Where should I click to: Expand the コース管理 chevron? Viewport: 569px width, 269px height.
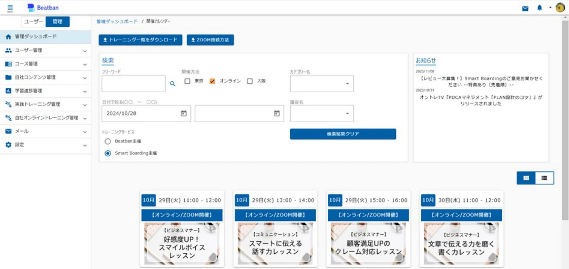tap(85, 64)
